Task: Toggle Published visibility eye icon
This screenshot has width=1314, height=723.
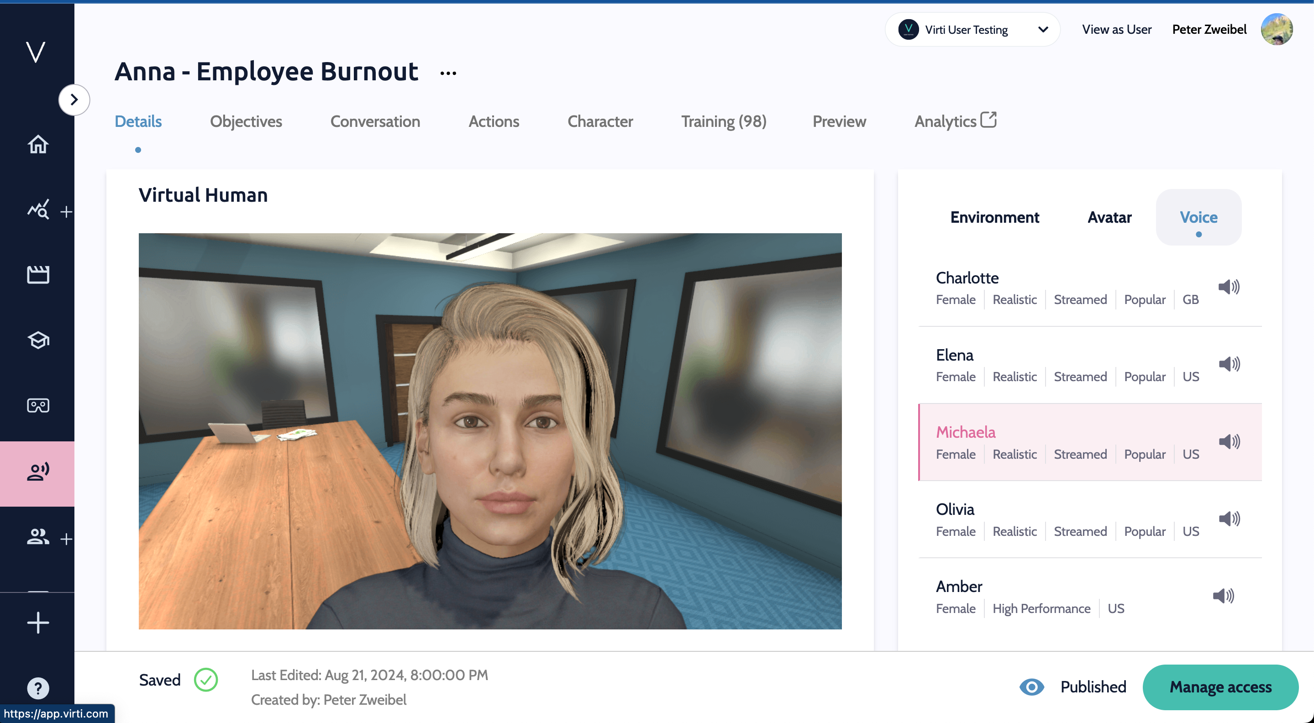Action: 1031,687
